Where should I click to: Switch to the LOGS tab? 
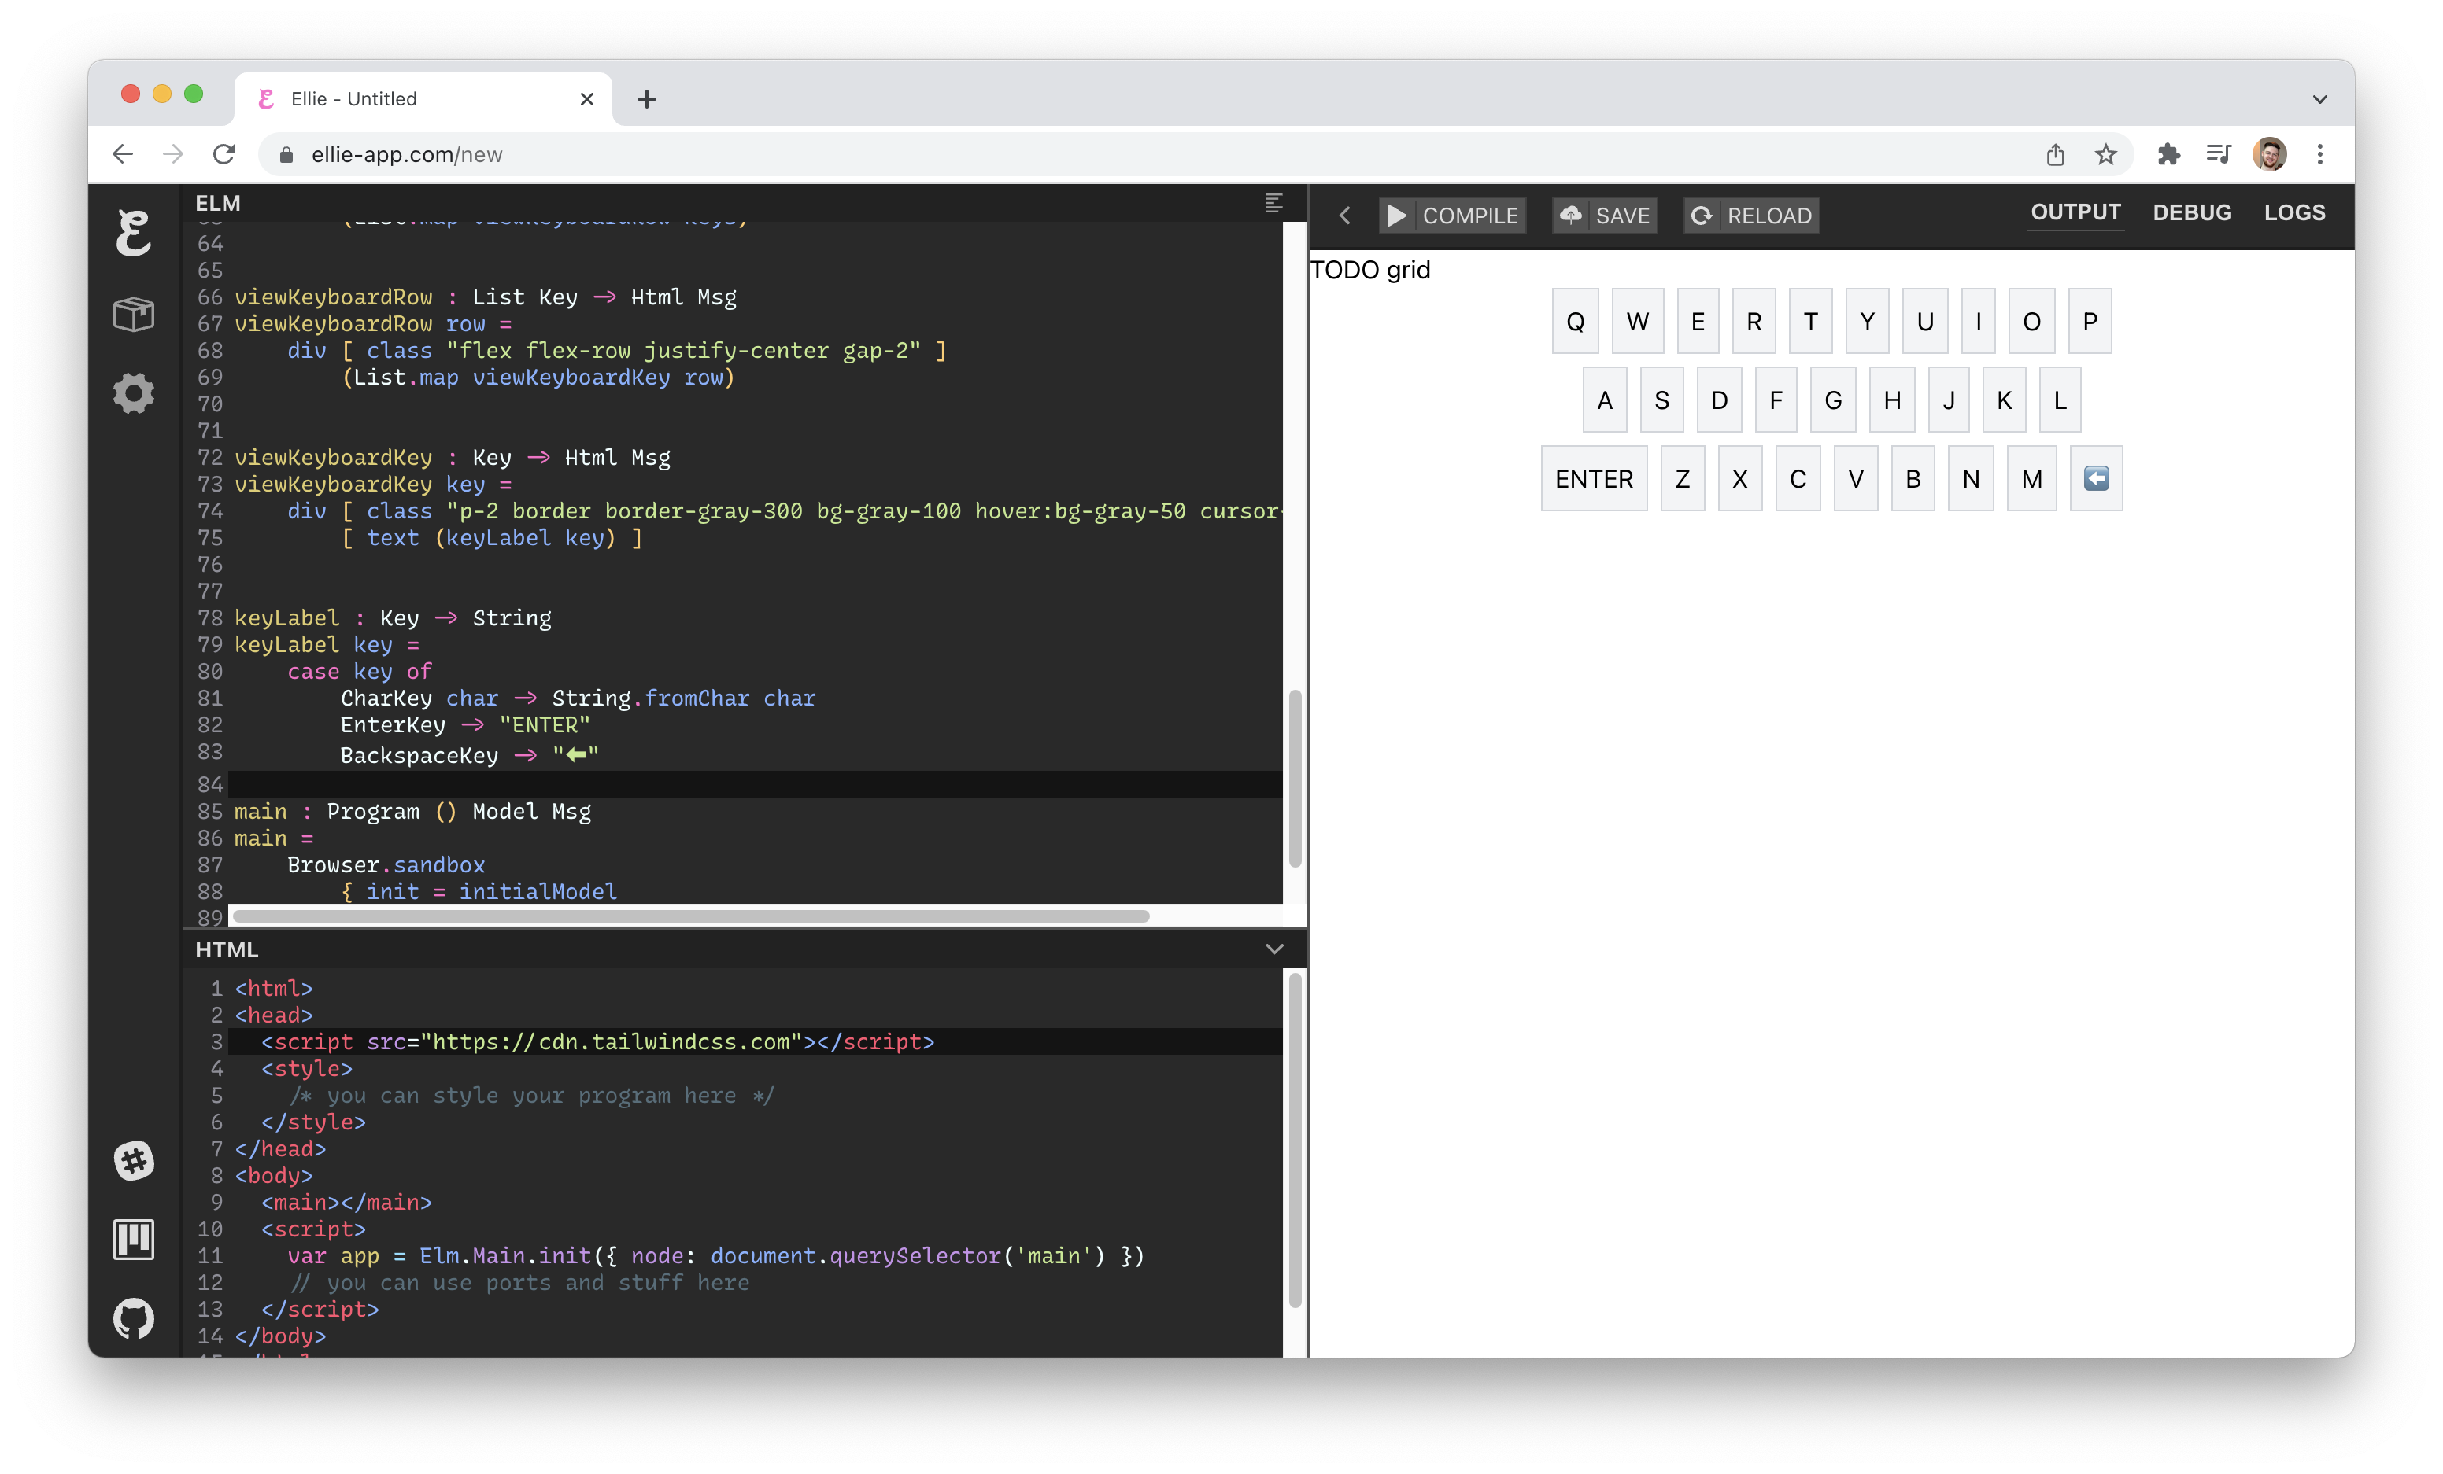pyautogui.click(x=2294, y=212)
